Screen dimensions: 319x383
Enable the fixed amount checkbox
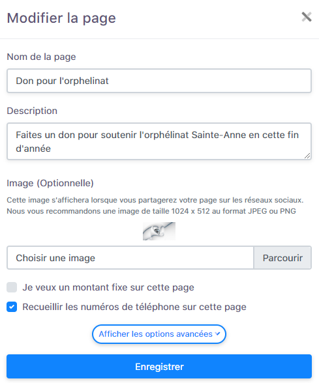(12, 287)
